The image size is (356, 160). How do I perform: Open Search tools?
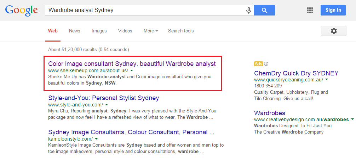[181, 31]
